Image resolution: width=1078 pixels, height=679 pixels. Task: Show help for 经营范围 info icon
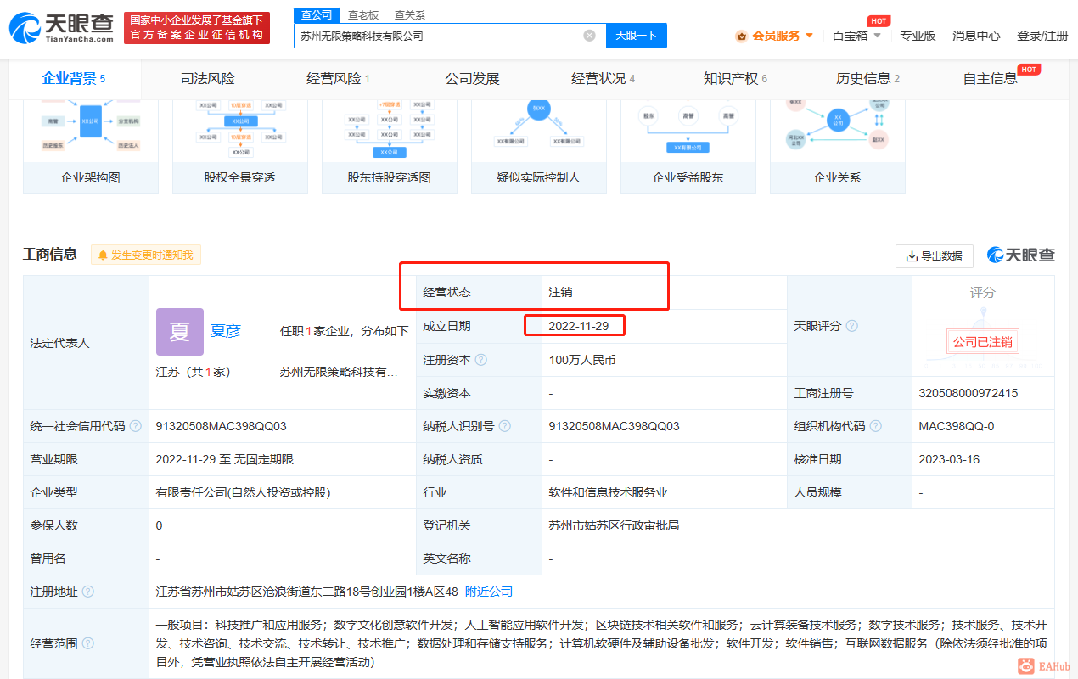click(88, 643)
